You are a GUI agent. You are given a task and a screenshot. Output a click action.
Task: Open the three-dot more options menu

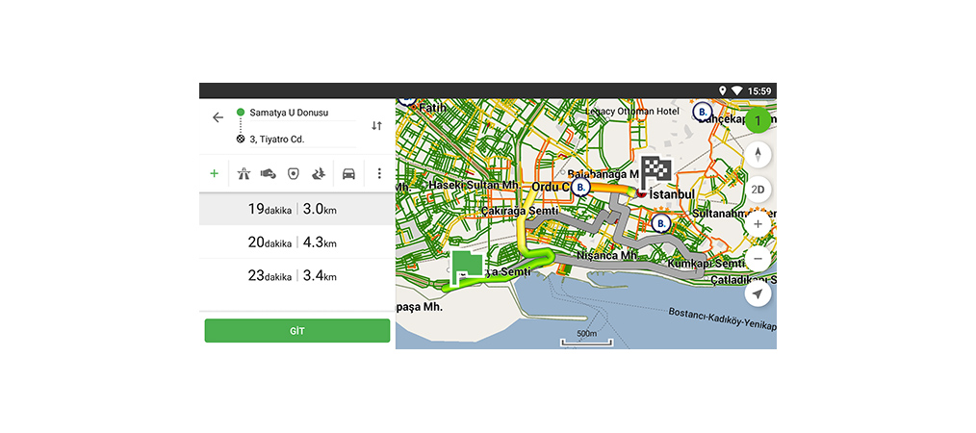point(379,174)
